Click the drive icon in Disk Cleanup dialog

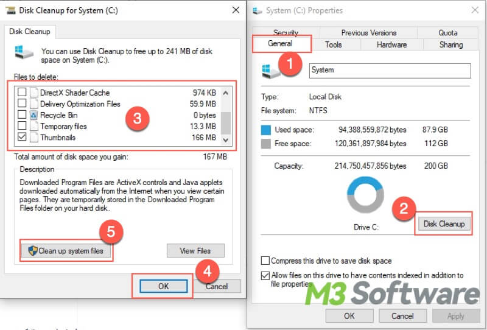(x=24, y=52)
